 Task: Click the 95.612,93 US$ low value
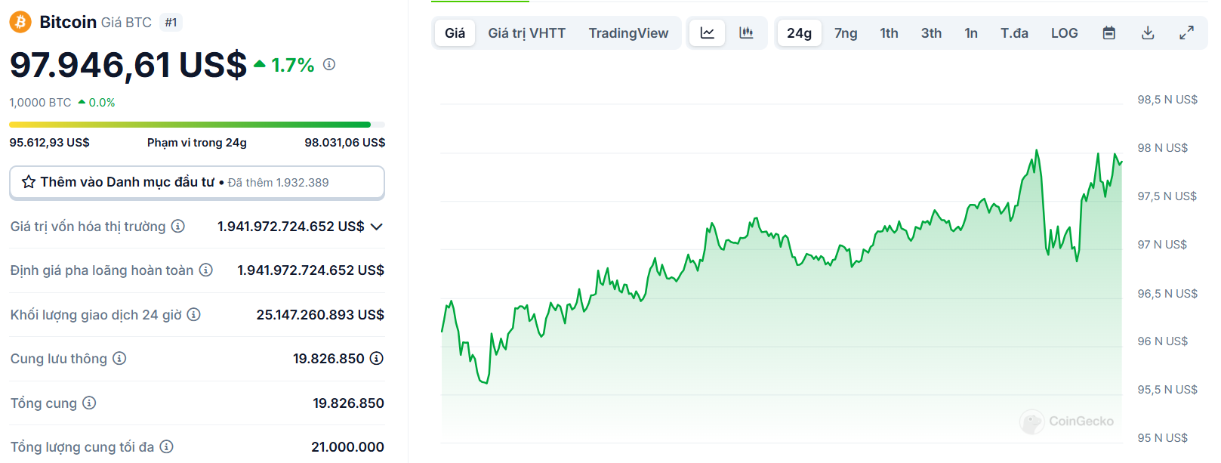tap(49, 142)
